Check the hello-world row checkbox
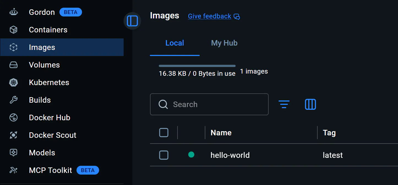The width and height of the screenshot is (398, 185). point(164,155)
